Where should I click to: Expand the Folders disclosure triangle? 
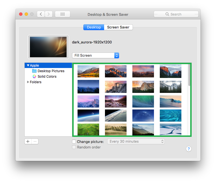(28, 82)
